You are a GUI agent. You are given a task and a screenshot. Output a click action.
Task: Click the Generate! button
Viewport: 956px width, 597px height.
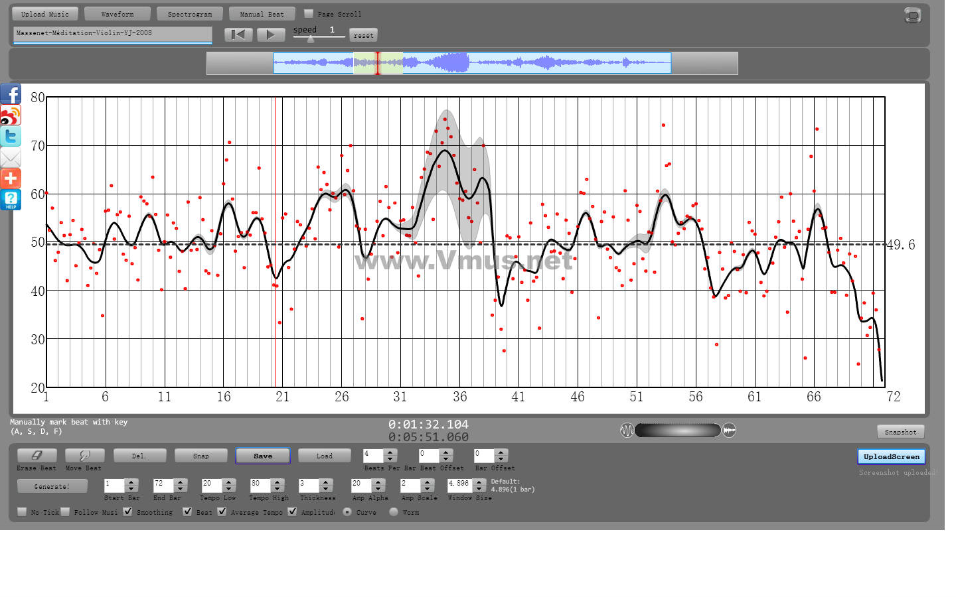(x=52, y=486)
